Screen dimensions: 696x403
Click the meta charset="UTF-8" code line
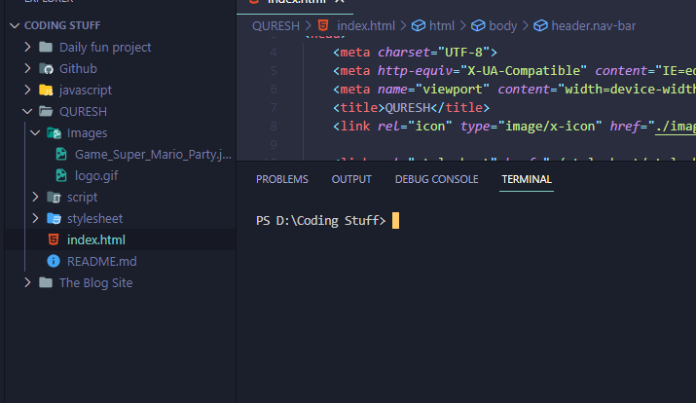tap(415, 52)
